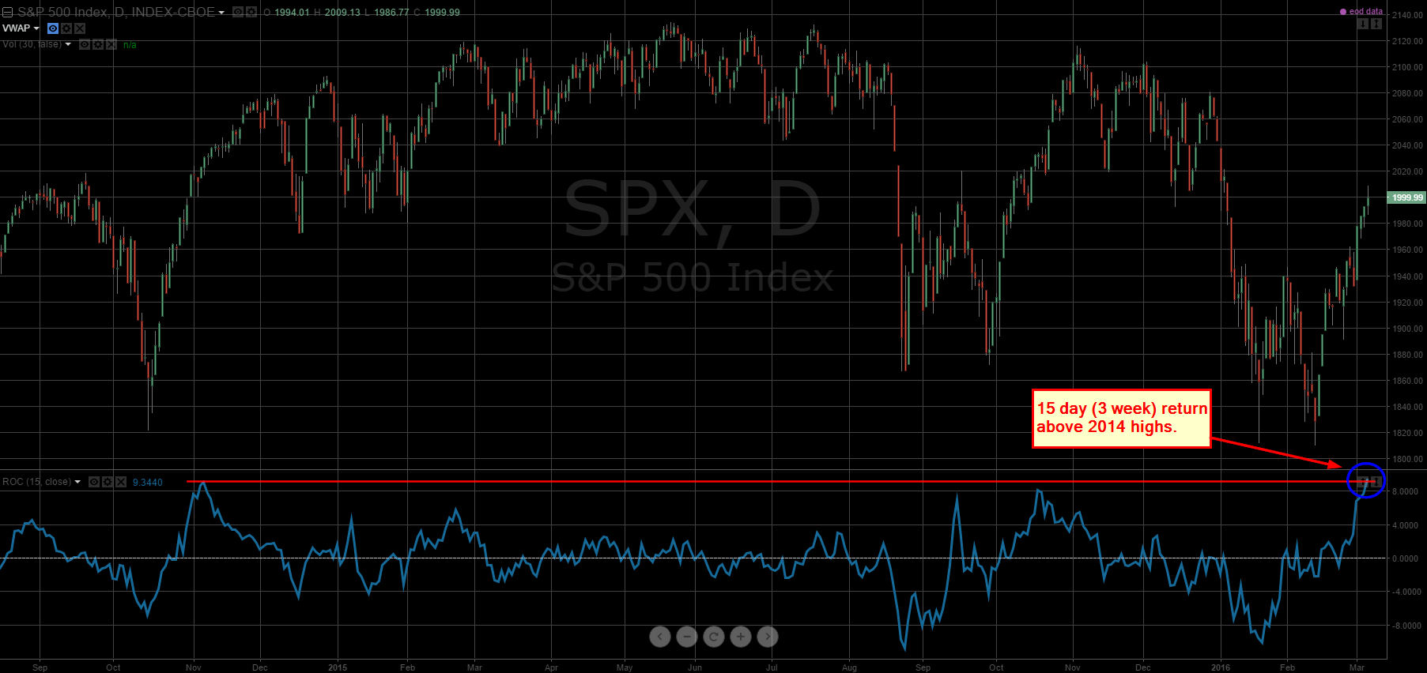Toggle visibility of the ROC indicator
This screenshot has height=673, width=1427.
tap(94, 482)
